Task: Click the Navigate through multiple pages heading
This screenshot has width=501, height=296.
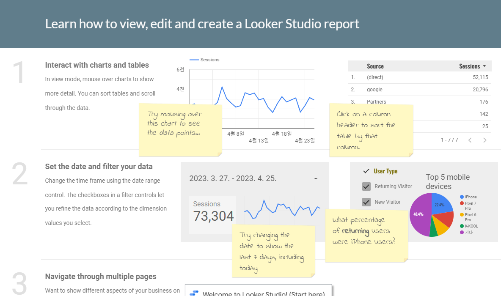Action: coord(101,277)
